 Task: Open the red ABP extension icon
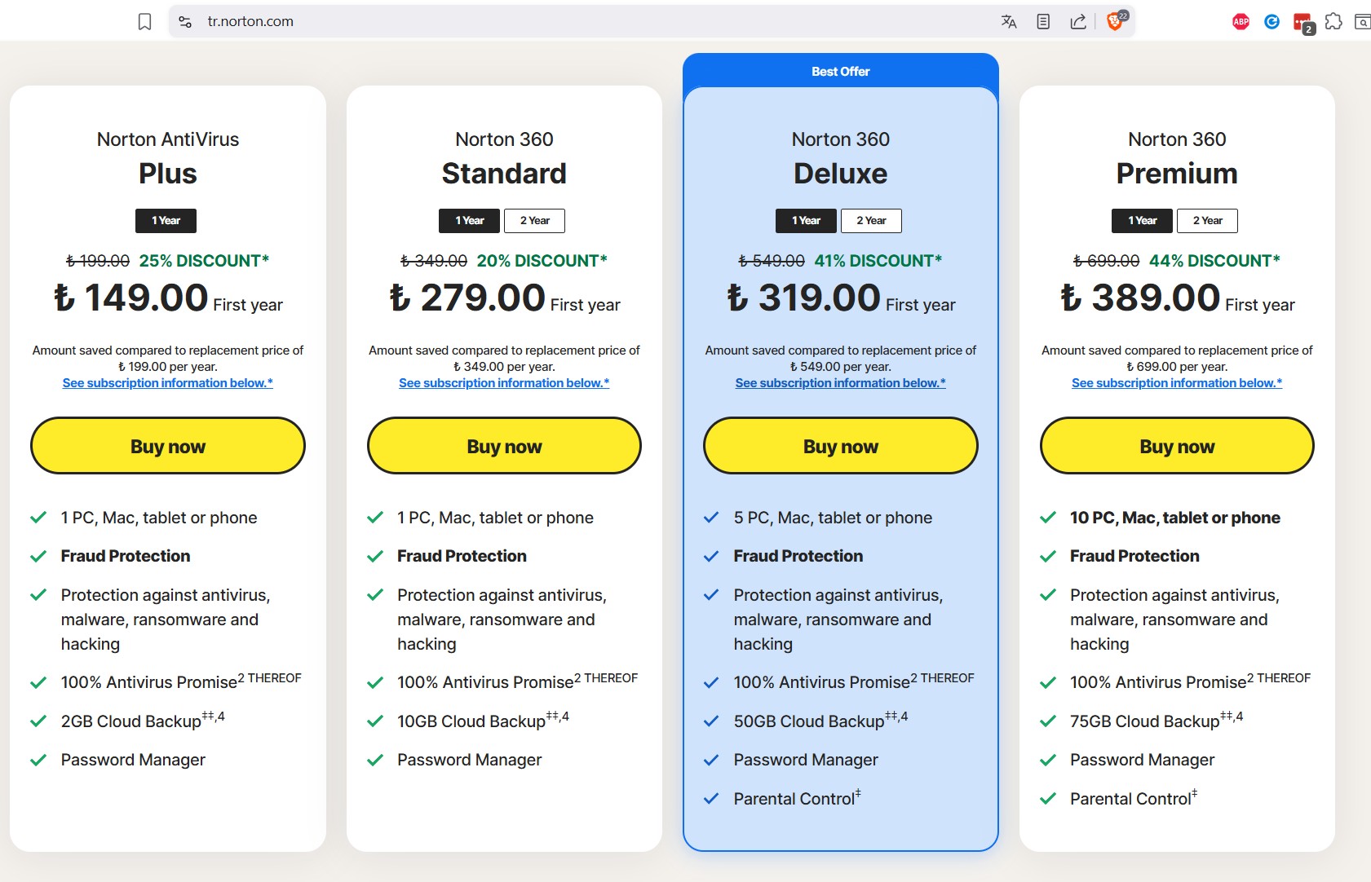click(x=1241, y=22)
